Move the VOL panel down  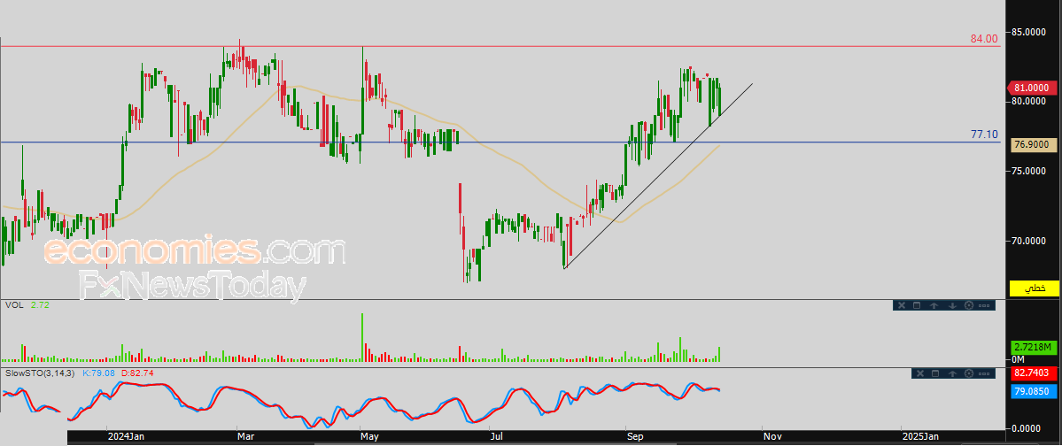pyautogui.click(x=951, y=305)
